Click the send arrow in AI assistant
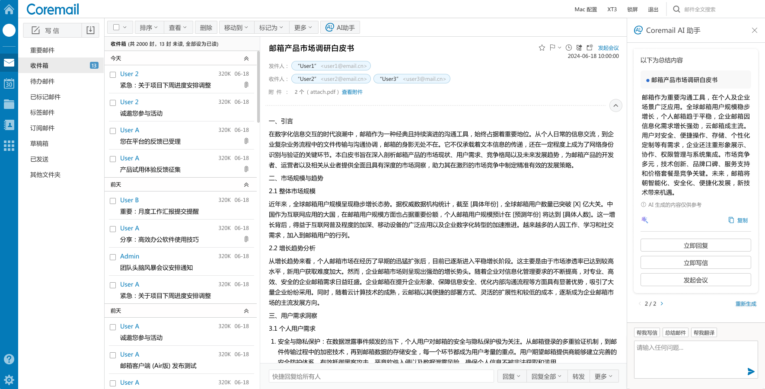 pyautogui.click(x=751, y=371)
